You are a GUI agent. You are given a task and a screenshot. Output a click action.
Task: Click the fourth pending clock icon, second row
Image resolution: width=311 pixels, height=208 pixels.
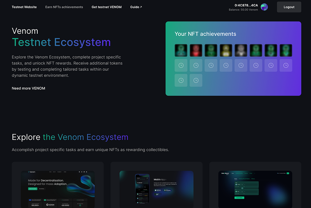(x=226, y=65)
